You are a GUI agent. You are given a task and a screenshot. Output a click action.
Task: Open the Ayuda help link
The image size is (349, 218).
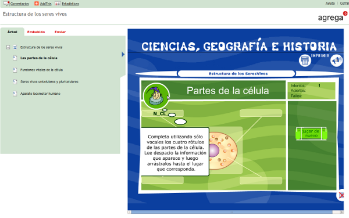click(330, 3)
